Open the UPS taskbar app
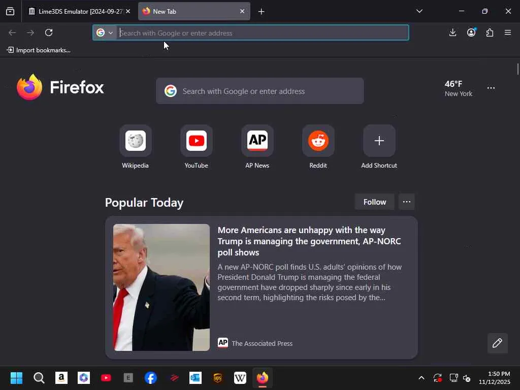Viewport: 520px width, 390px height. click(218, 378)
